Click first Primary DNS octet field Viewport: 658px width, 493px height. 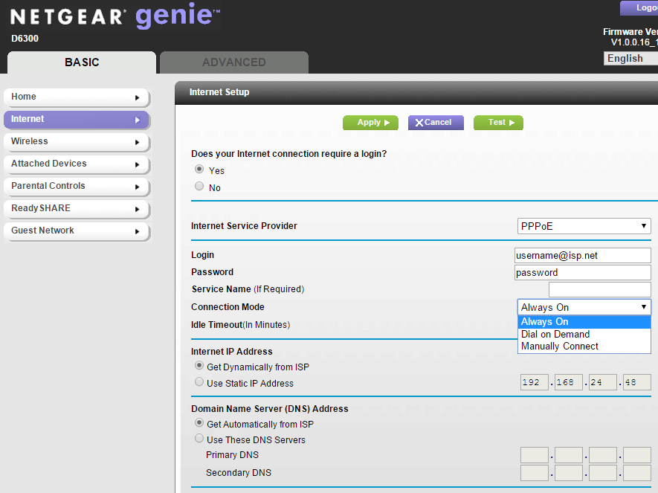(534, 455)
